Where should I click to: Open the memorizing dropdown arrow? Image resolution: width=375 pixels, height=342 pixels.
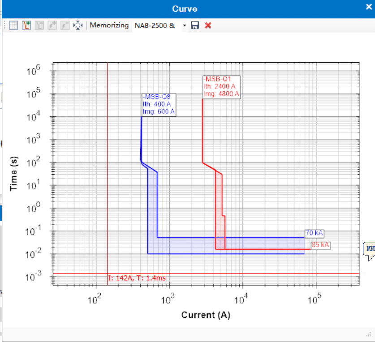pyautogui.click(x=185, y=26)
